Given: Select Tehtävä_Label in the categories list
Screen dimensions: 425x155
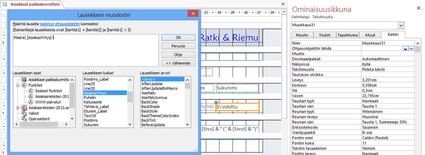Looking at the screenshot, I should [105, 106].
